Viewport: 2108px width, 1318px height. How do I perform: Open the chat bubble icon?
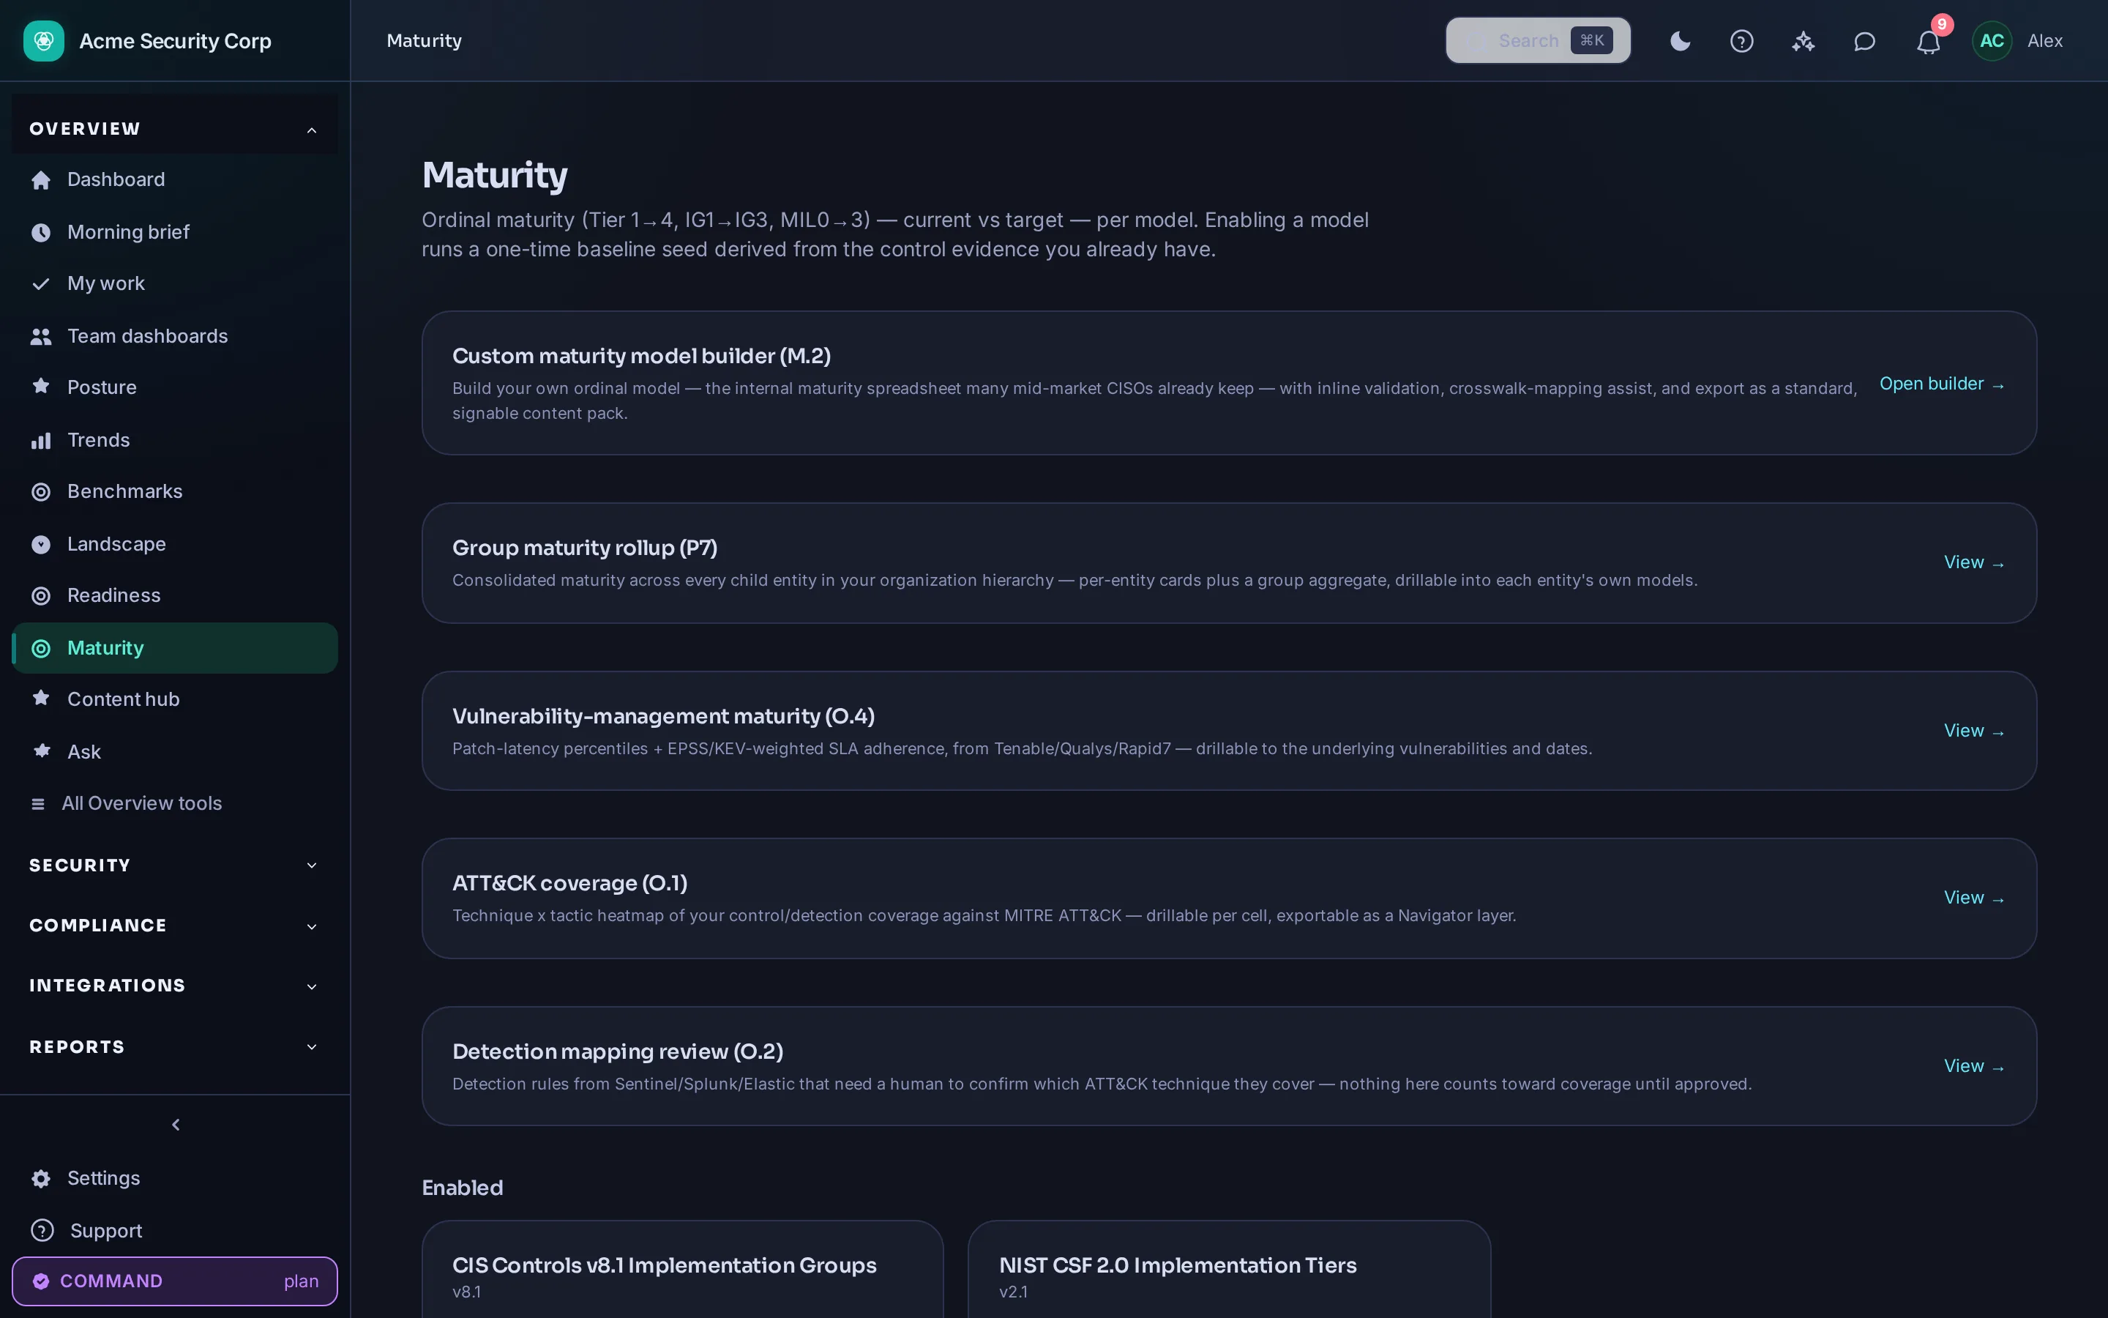[1864, 41]
